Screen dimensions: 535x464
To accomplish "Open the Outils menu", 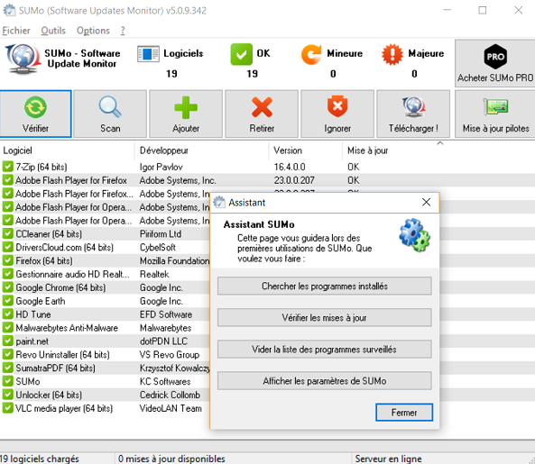I will [53, 31].
